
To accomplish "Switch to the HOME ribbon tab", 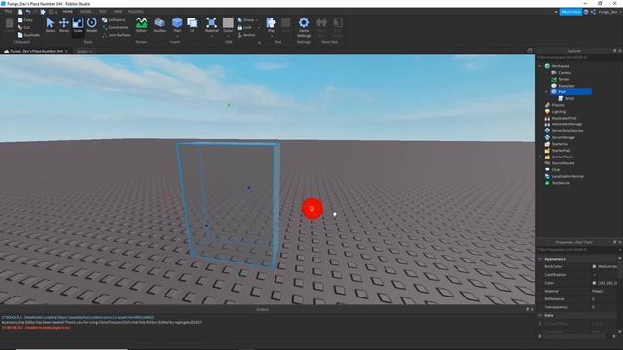I will click(67, 12).
